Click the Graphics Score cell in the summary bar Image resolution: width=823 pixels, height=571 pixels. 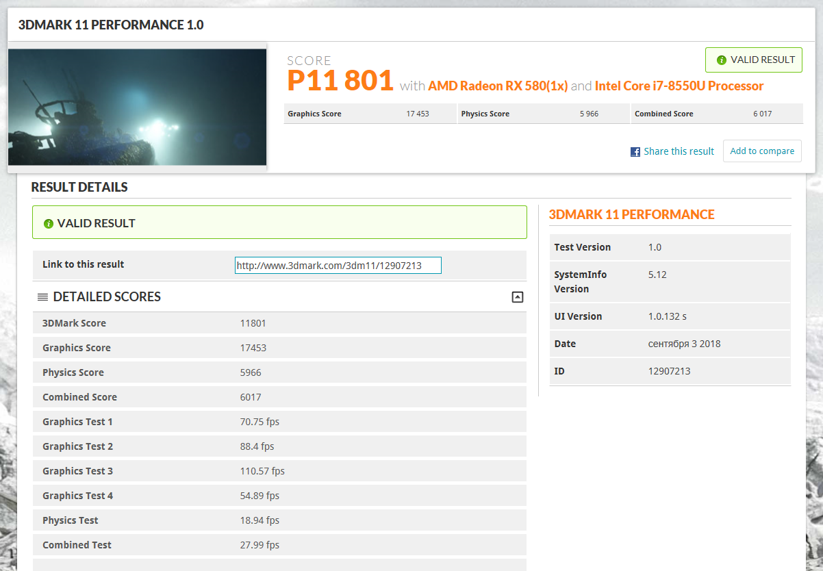370,114
